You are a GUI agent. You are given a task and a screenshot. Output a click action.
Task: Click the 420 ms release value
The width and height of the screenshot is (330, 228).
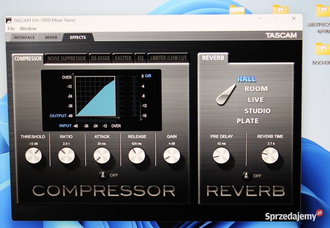pyautogui.click(x=136, y=144)
